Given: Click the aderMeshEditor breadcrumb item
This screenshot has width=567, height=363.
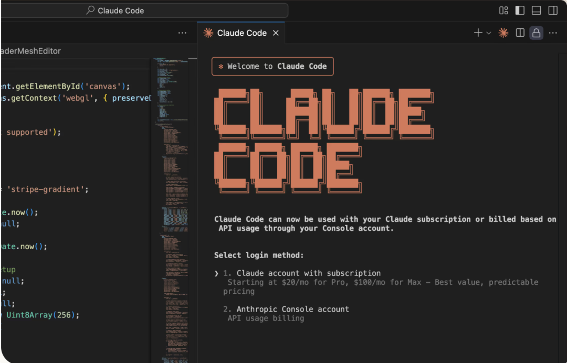Looking at the screenshot, I should pos(31,51).
